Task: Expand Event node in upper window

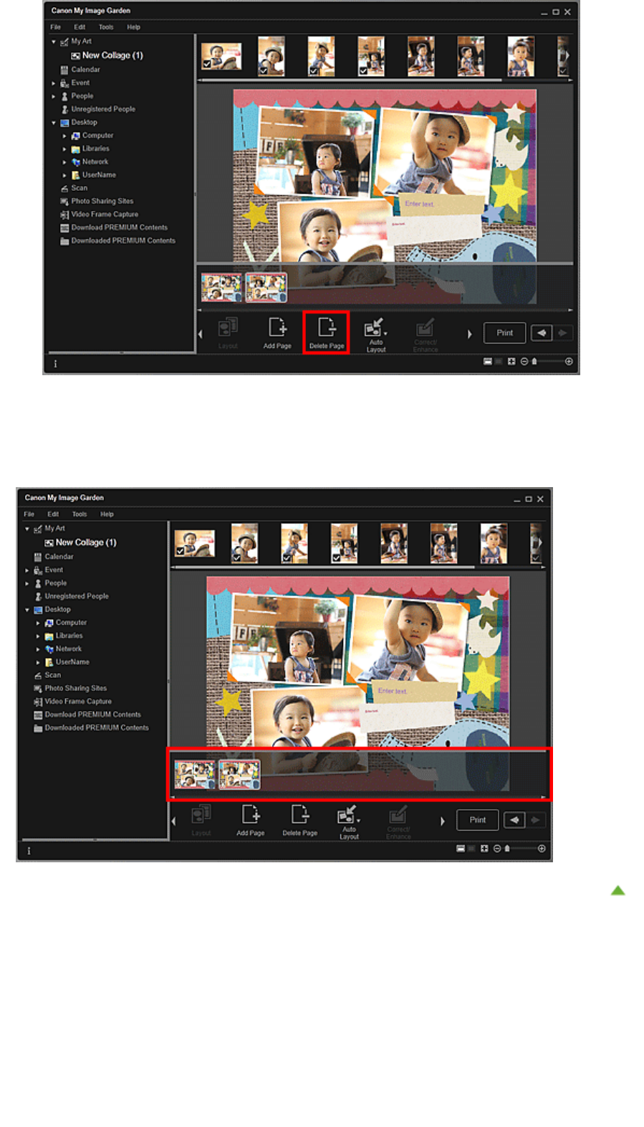Action: pos(54,83)
